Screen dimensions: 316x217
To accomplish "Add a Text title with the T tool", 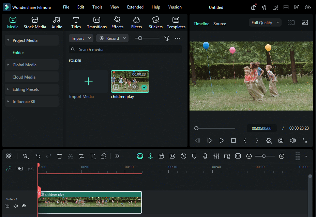I will (x=92, y=156).
